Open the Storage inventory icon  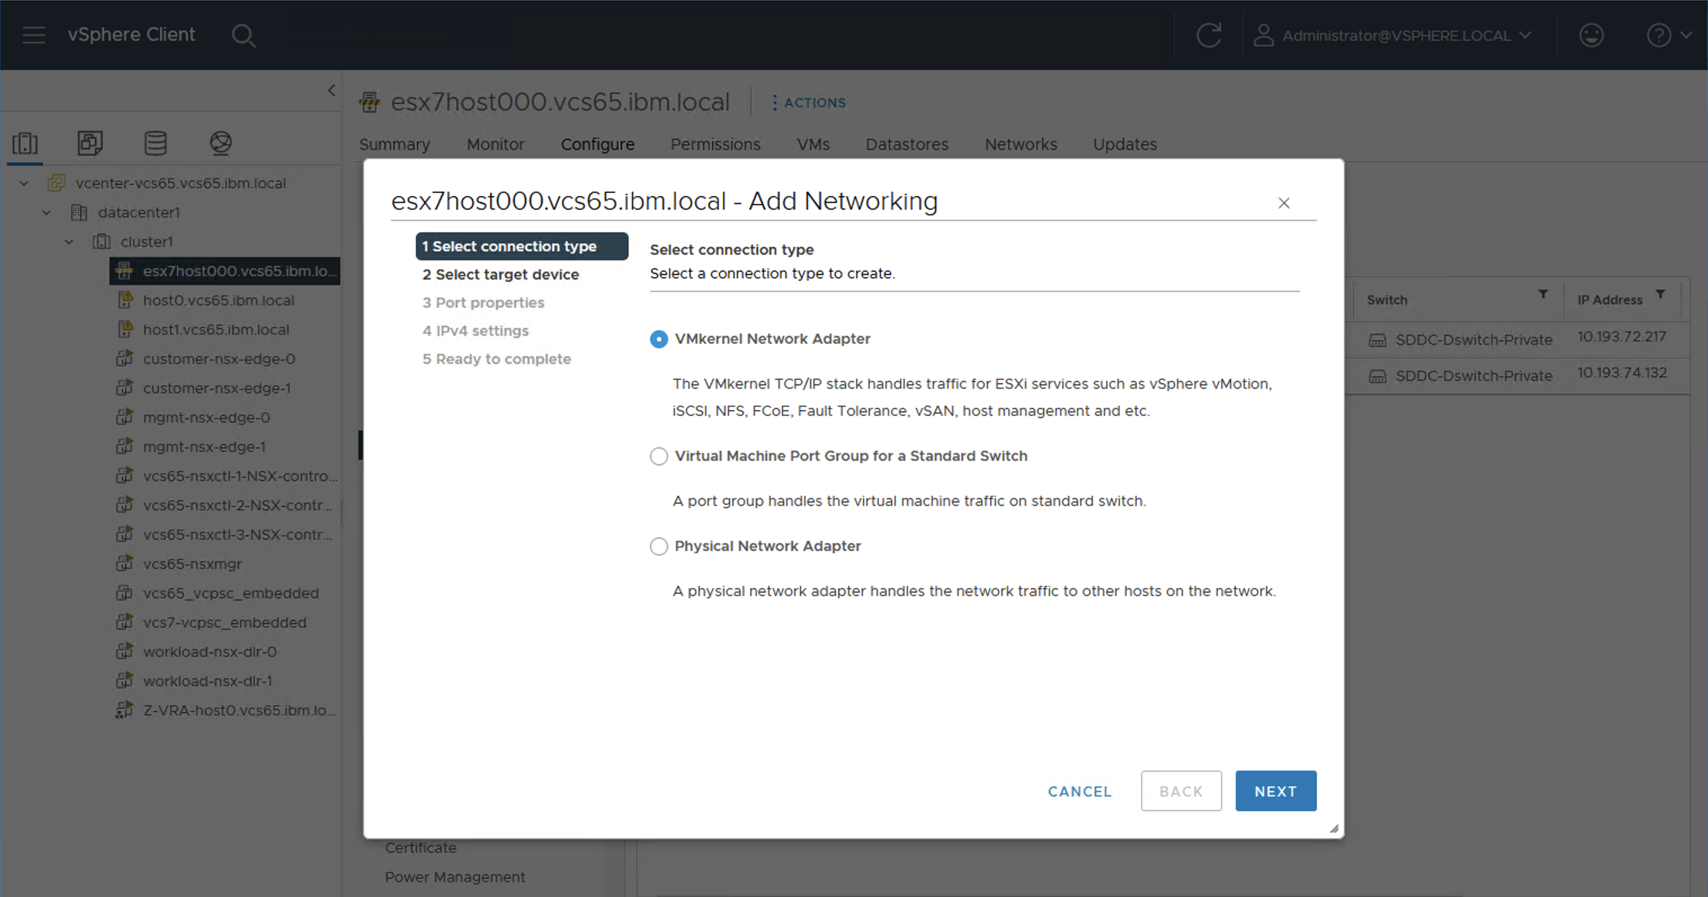(x=155, y=143)
